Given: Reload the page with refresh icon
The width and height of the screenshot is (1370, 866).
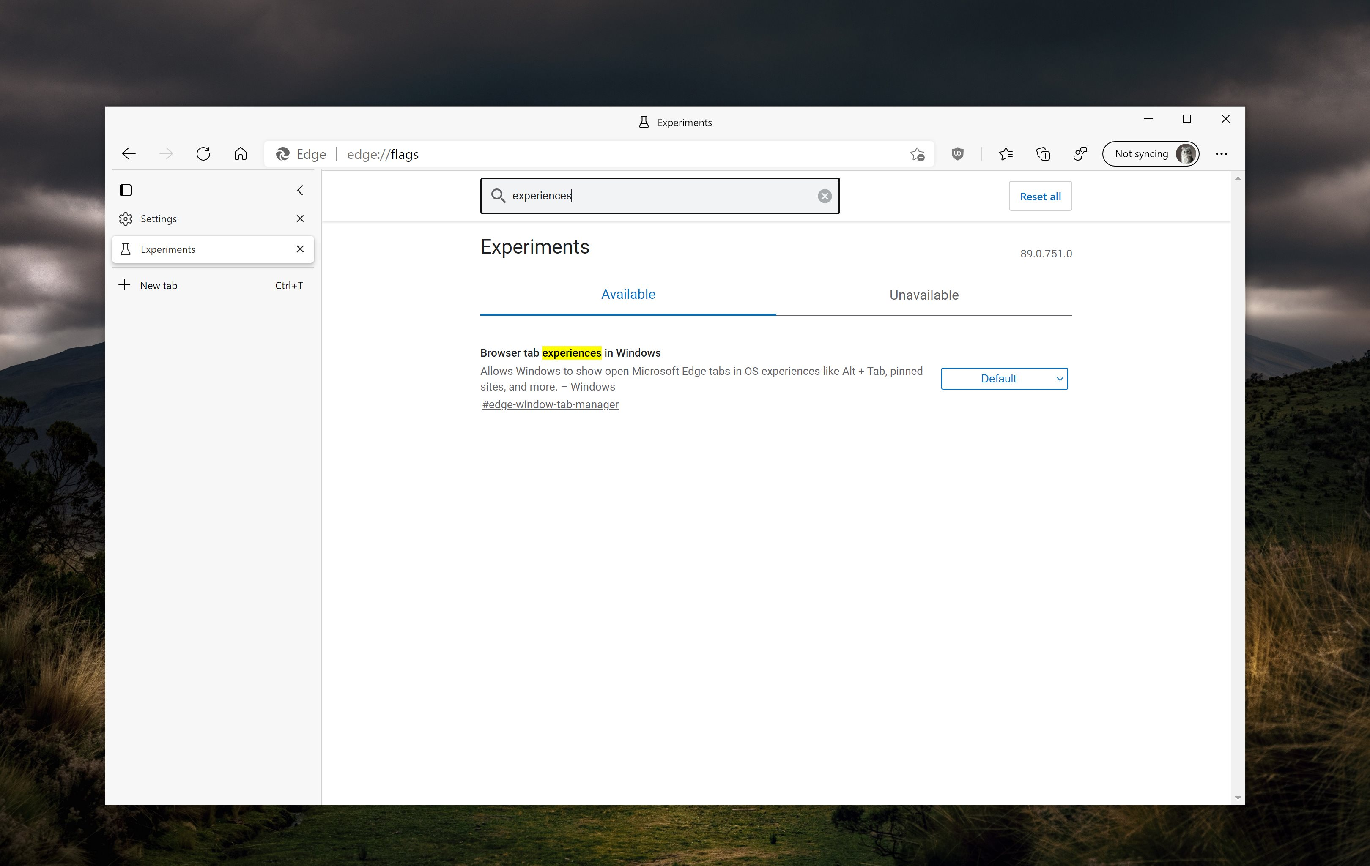Looking at the screenshot, I should pyautogui.click(x=203, y=153).
